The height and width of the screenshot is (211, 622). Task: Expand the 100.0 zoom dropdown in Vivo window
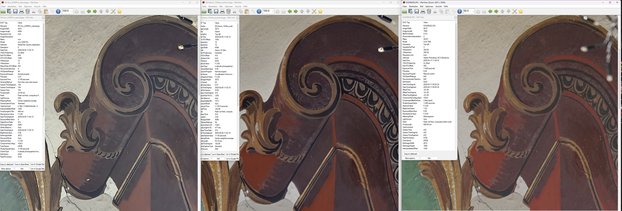tap(72, 11)
